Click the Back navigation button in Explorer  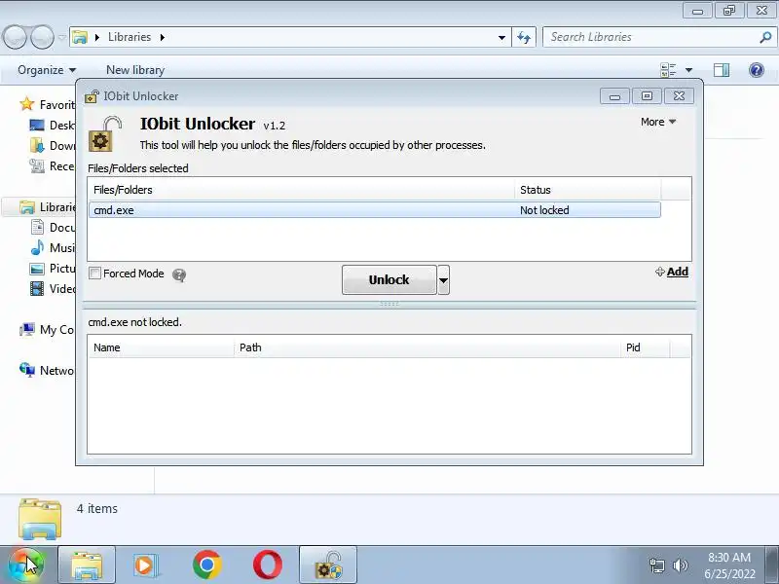coord(15,37)
